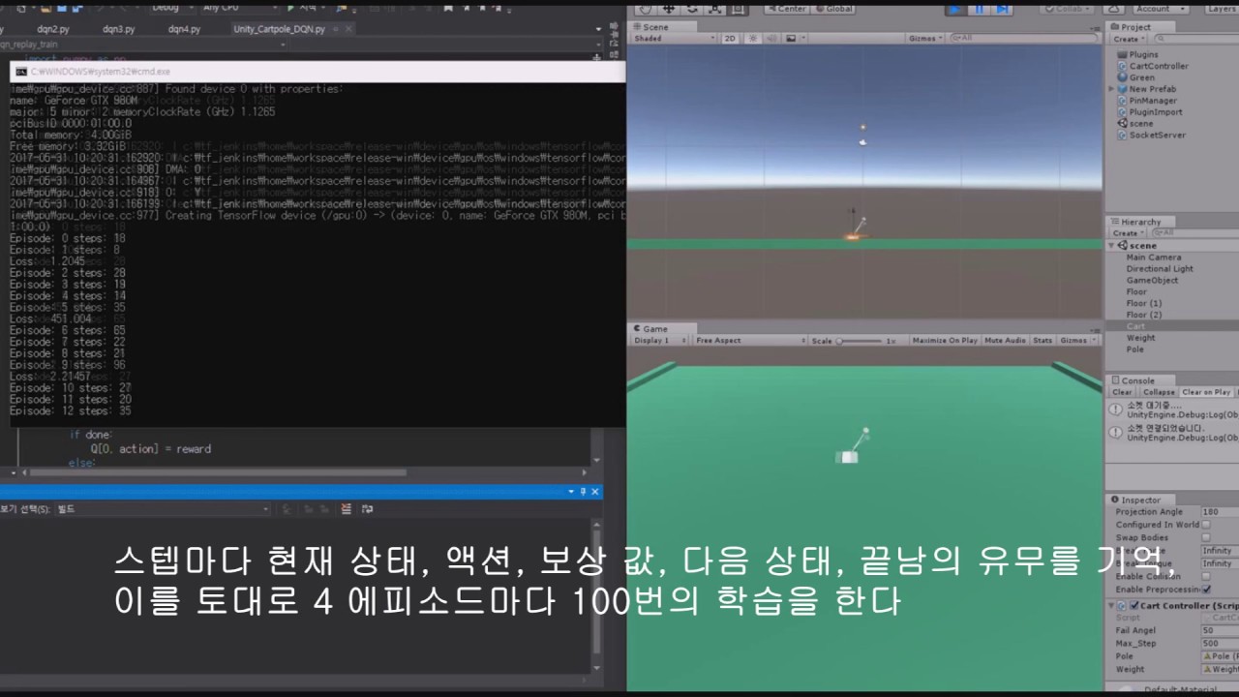This screenshot has width=1239, height=697.
Task: Select the Rotate tool in Unity toolbar
Action: point(691,9)
